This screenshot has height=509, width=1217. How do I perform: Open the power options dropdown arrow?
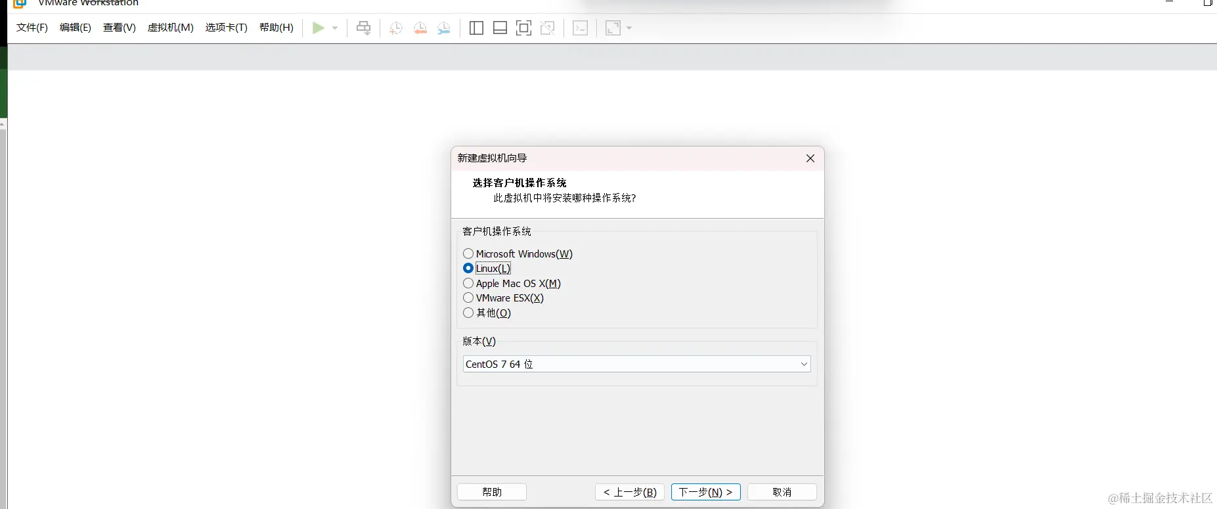tap(335, 28)
